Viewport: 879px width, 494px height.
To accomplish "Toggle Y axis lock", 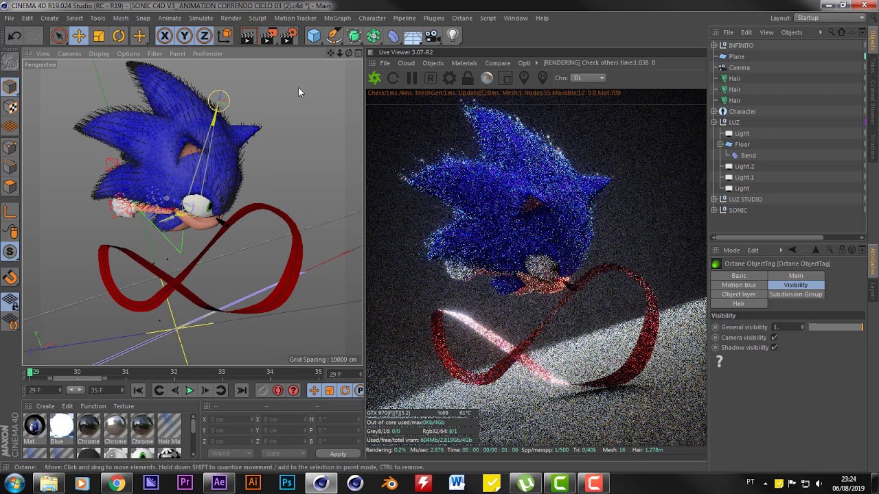I will [x=185, y=36].
